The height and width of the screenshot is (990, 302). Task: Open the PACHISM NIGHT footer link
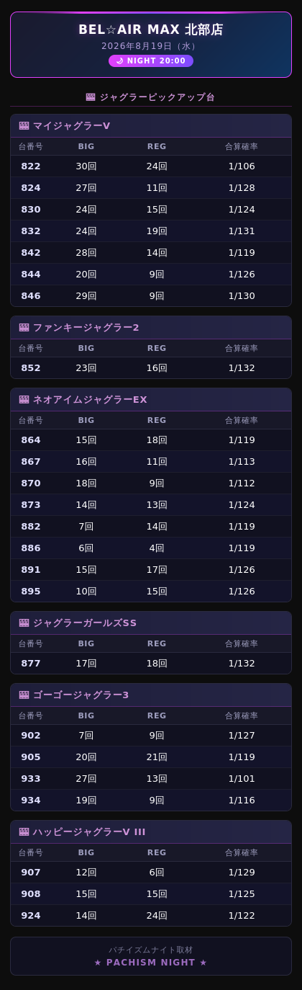[151, 963]
